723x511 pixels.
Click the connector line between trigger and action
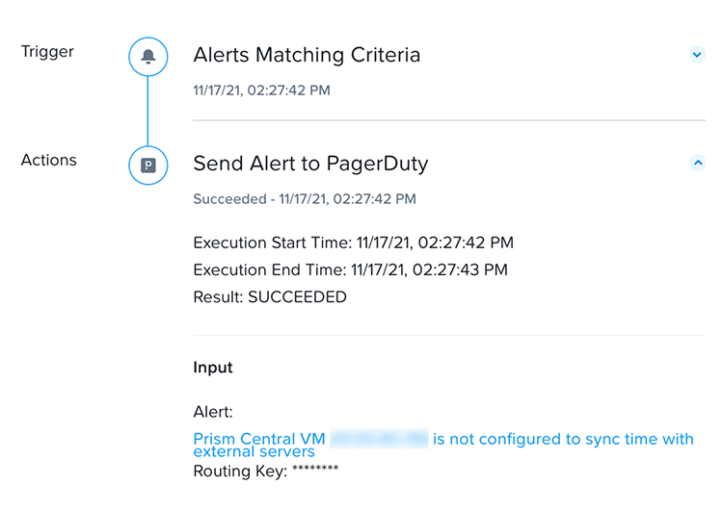click(147, 111)
